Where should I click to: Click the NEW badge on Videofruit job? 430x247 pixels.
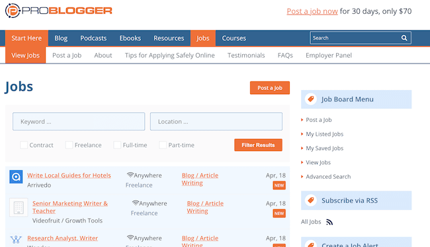coord(279,213)
